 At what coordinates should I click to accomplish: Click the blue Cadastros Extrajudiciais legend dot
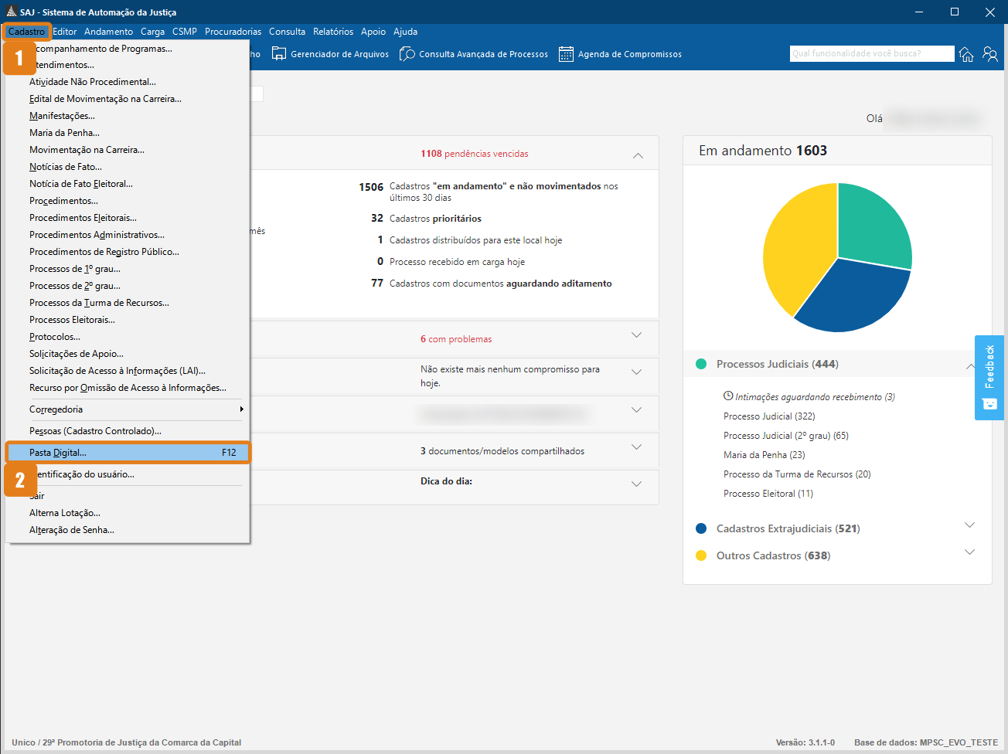pyautogui.click(x=701, y=528)
